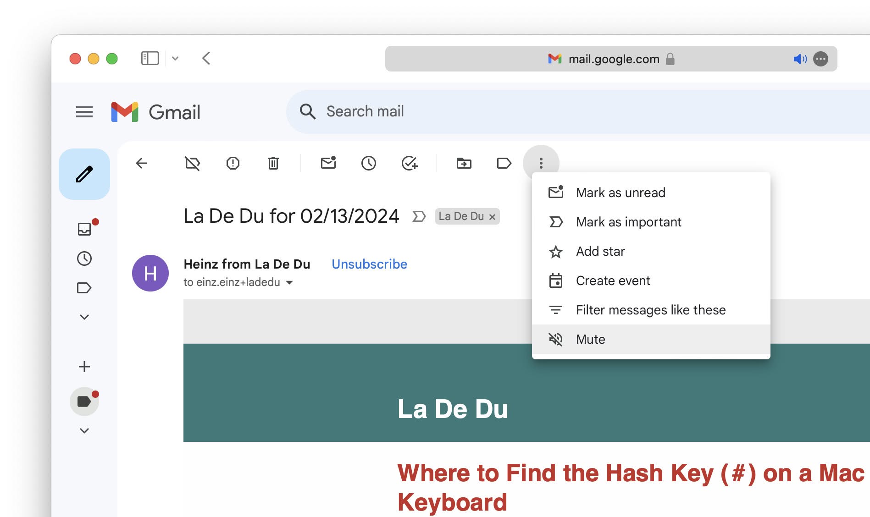Close the More menu via three-dot button

tap(541, 163)
